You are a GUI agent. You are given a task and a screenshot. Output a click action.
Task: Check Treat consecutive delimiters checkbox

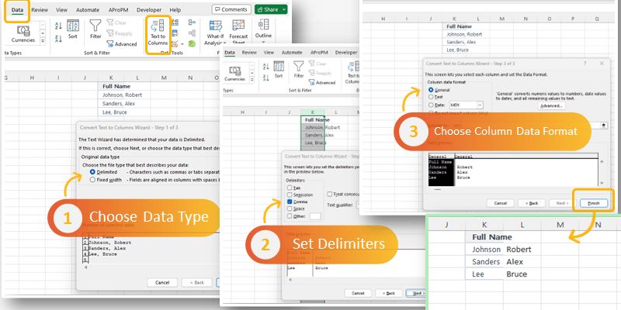pyautogui.click(x=330, y=195)
